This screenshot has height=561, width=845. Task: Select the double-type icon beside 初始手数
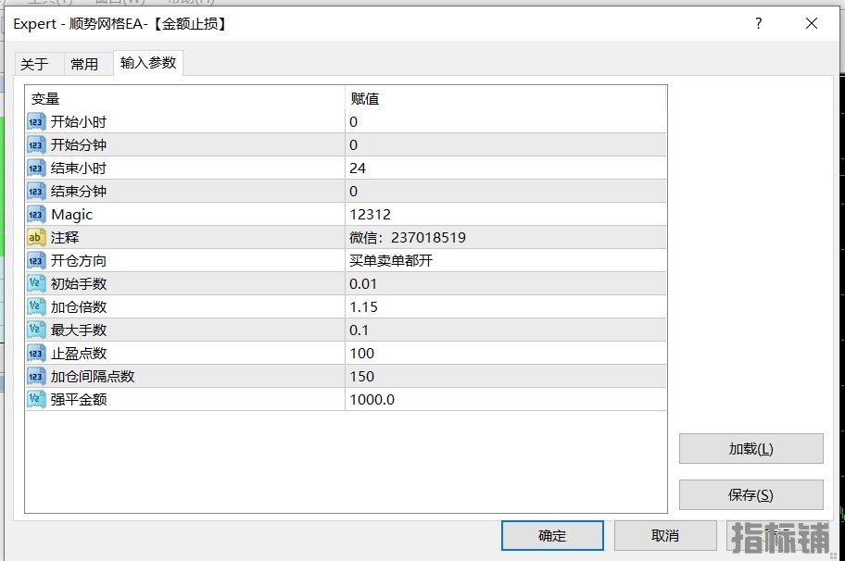pyautogui.click(x=36, y=284)
